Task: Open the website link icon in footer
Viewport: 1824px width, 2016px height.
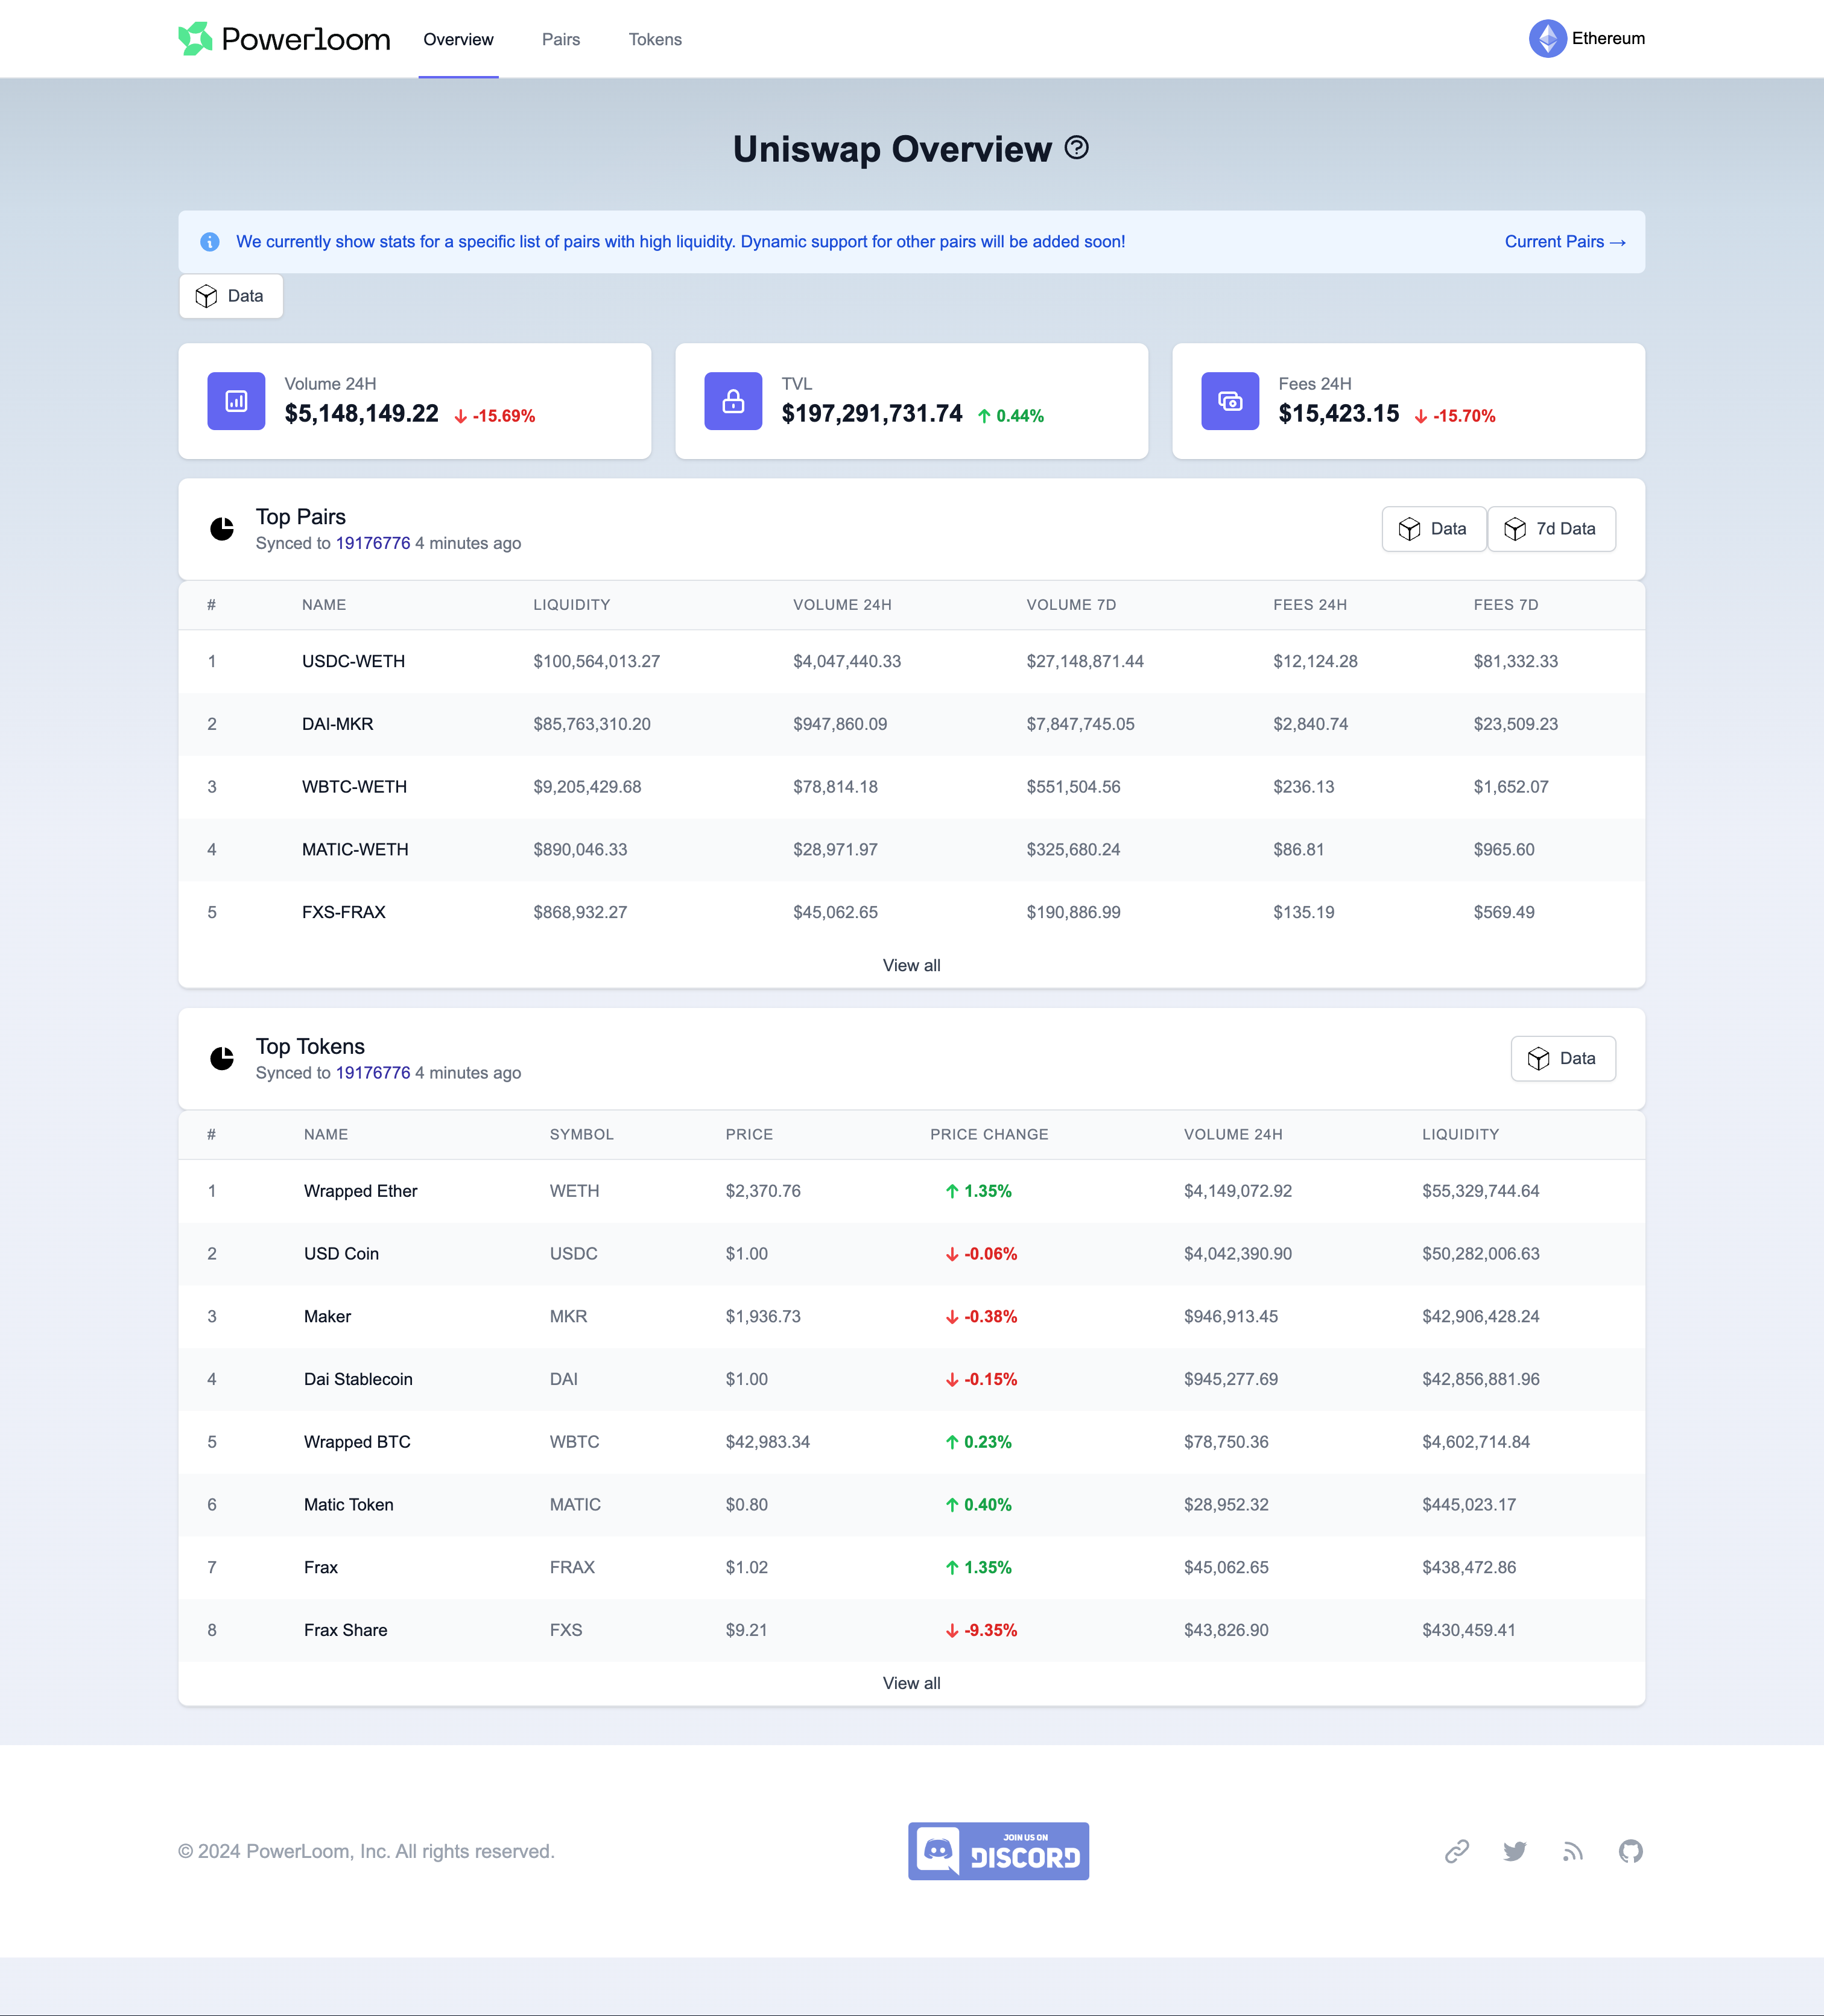Action: [1457, 1851]
